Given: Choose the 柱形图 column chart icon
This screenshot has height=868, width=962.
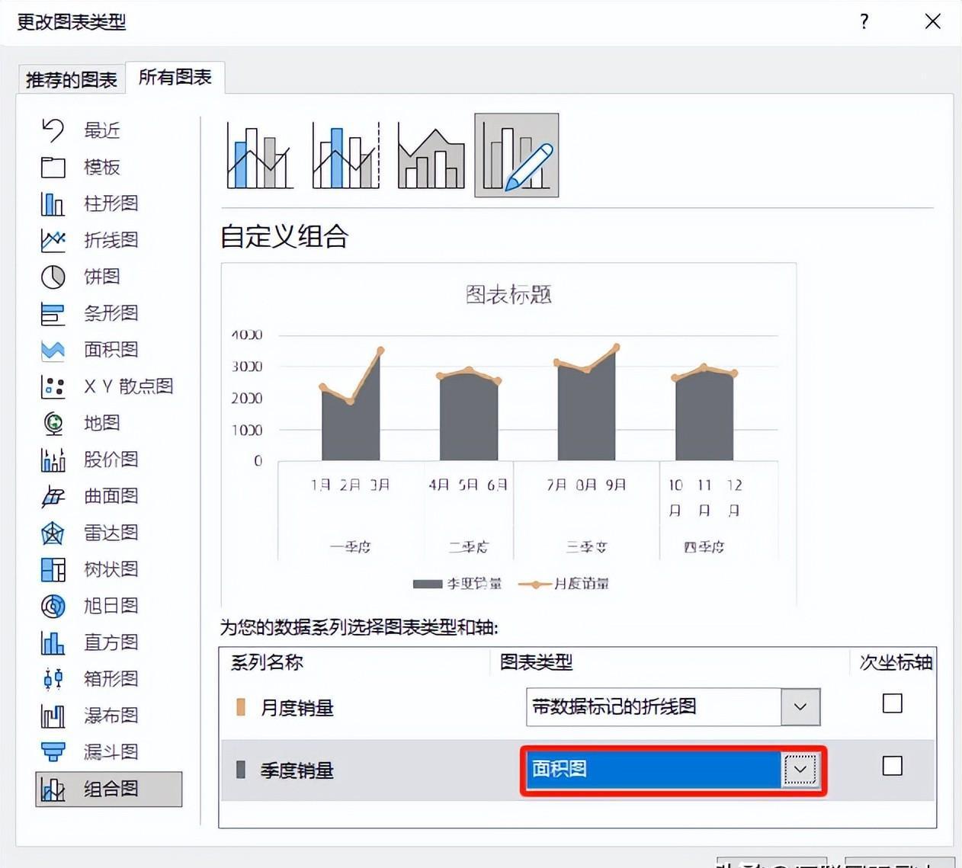Looking at the screenshot, I should (53, 203).
